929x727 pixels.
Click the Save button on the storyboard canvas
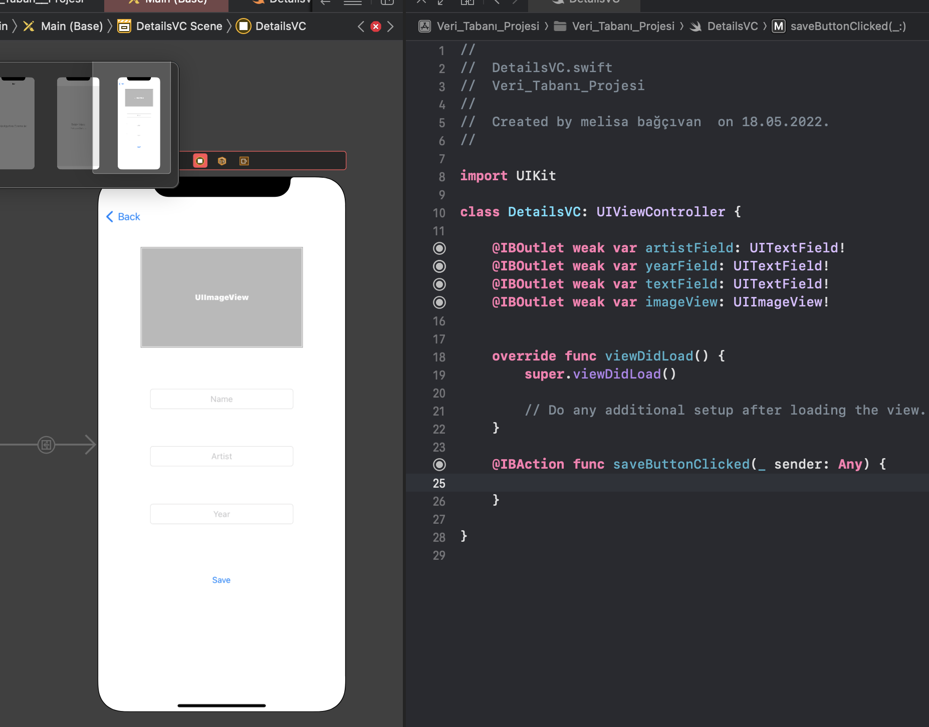pyautogui.click(x=221, y=580)
